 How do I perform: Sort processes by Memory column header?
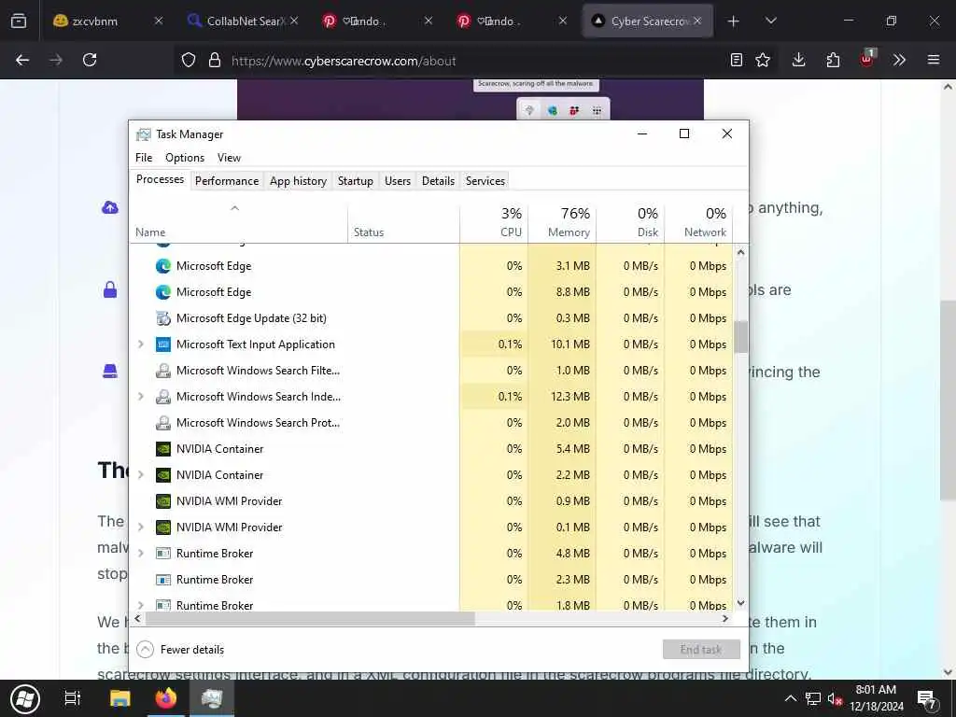click(x=562, y=222)
